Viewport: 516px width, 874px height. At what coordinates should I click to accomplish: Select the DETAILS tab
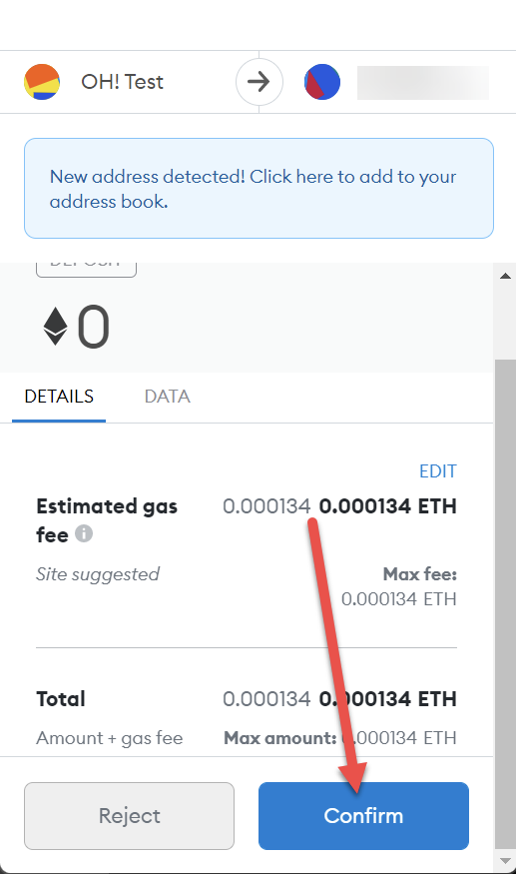tap(59, 397)
